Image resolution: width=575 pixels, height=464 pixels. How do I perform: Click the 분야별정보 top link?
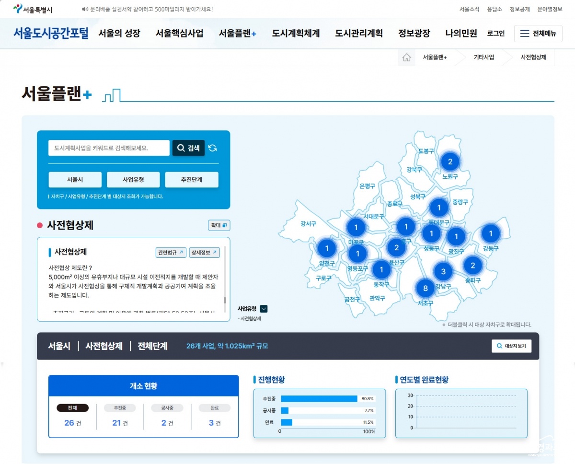(x=550, y=9)
